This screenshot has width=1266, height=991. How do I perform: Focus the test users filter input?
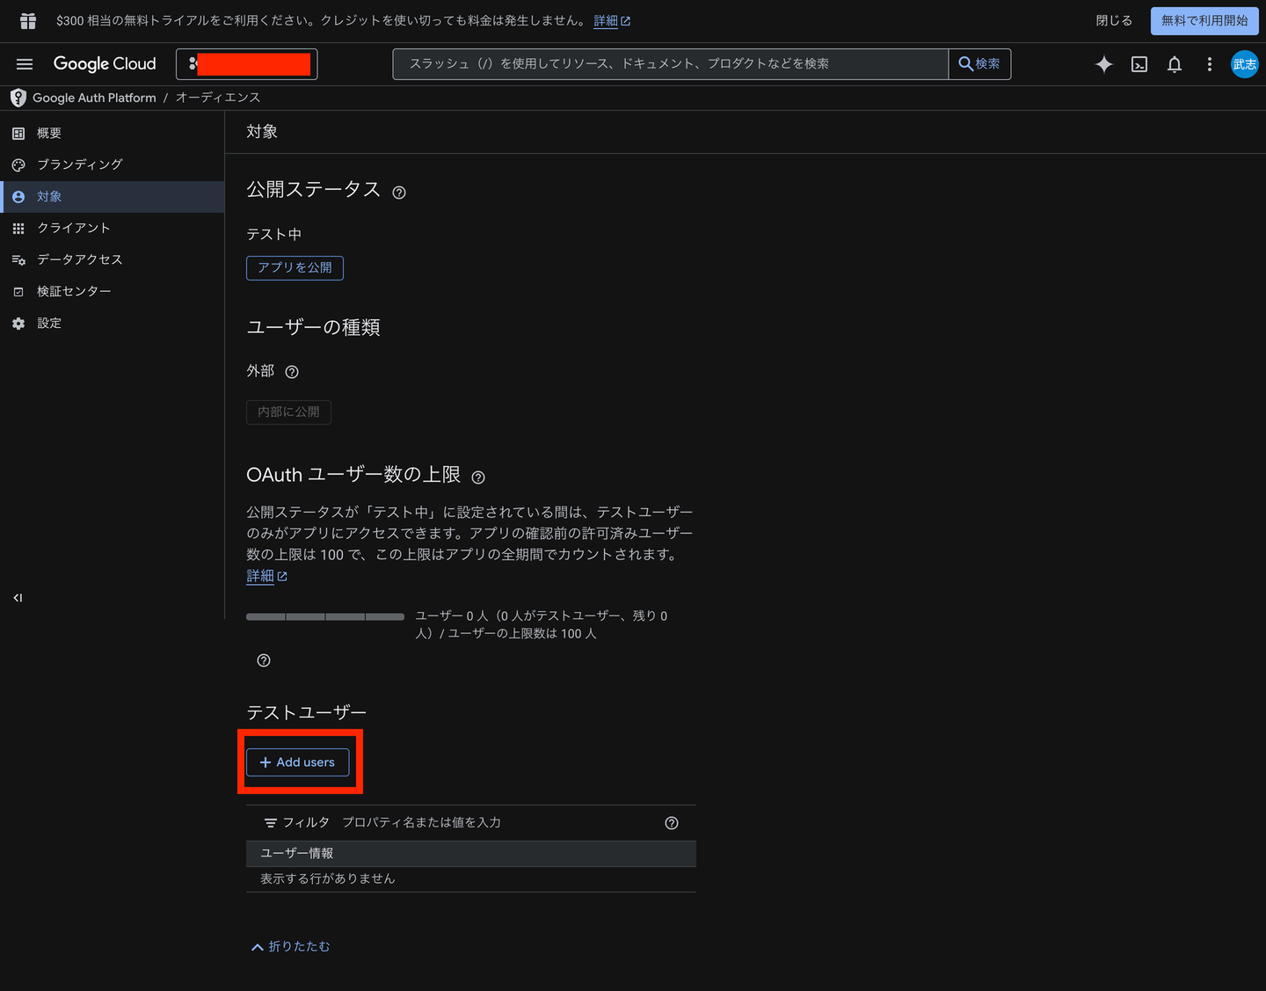click(498, 823)
